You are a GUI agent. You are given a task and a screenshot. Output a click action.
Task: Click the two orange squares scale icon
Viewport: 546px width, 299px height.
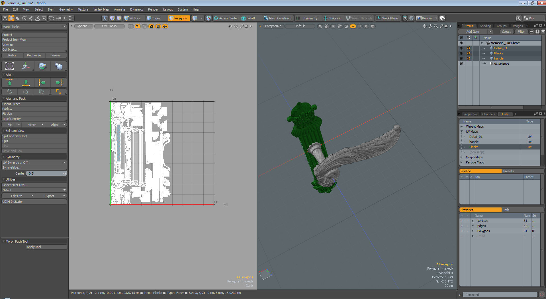(x=58, y=92)
